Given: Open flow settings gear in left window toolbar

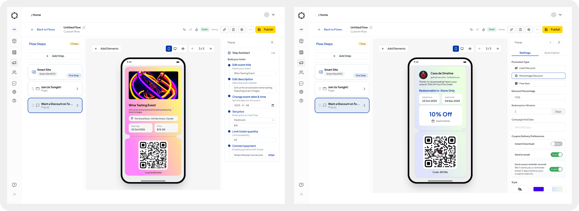Looking at the screenshot, I should 242,30.
